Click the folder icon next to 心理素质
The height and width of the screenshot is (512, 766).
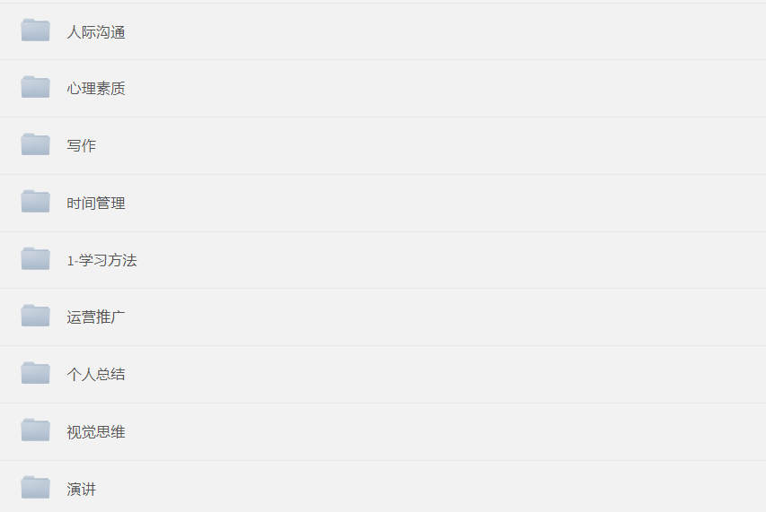pyautogui.click(x=35, y=88)
